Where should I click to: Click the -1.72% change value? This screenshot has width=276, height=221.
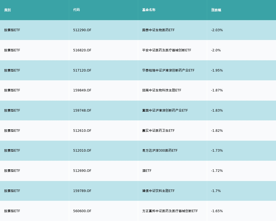point(217,171)
